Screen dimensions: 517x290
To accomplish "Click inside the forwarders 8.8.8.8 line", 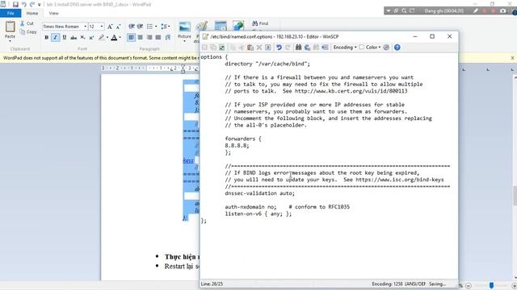I will point(237,145).
